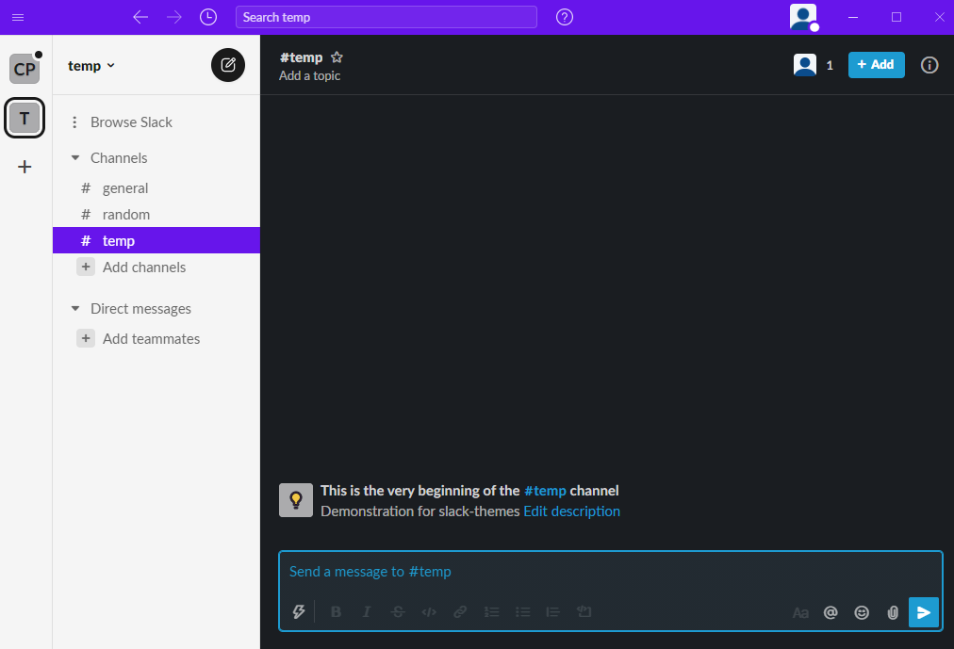Hide formatting with Aa icon

click(x=800, y=612)
